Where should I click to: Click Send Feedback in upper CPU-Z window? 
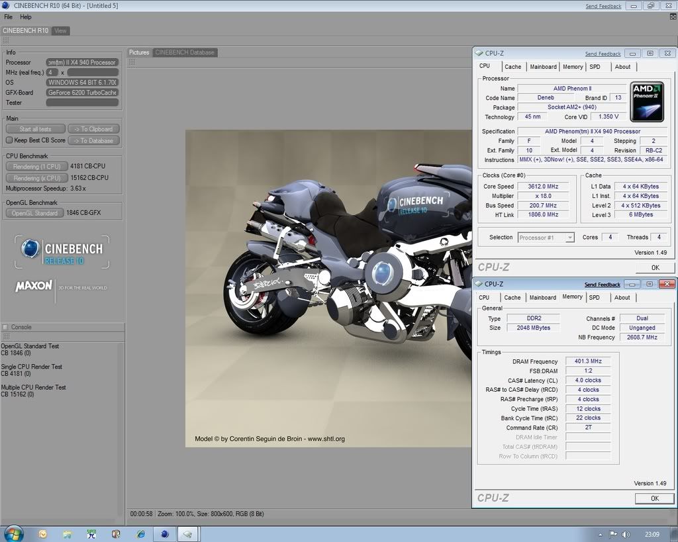pos(603,54)
